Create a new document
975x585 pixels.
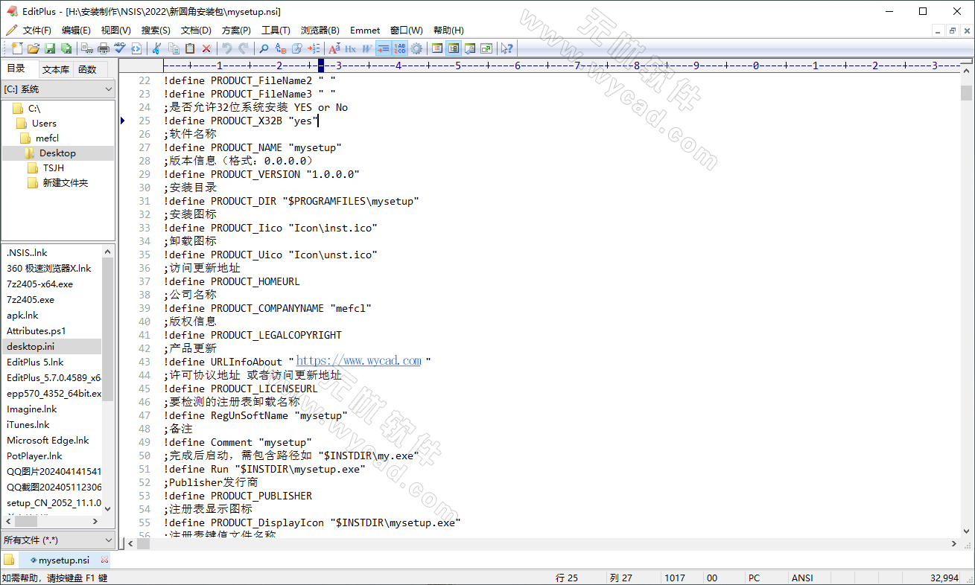pyautogui.click(x=16, y=48)
